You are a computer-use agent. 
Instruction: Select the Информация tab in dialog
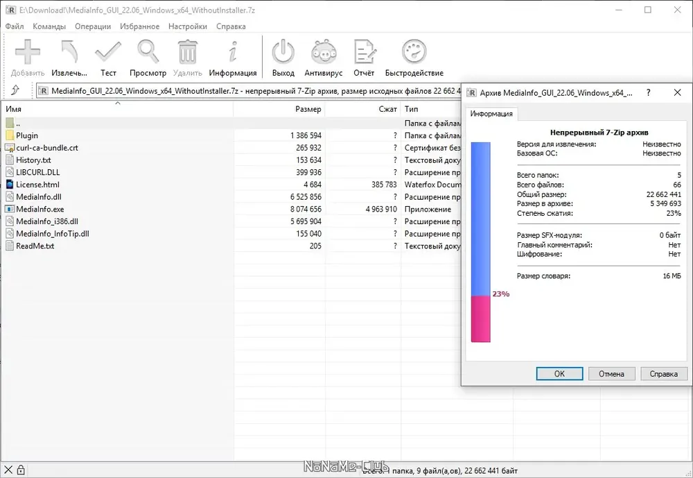(x=491, y=114)
